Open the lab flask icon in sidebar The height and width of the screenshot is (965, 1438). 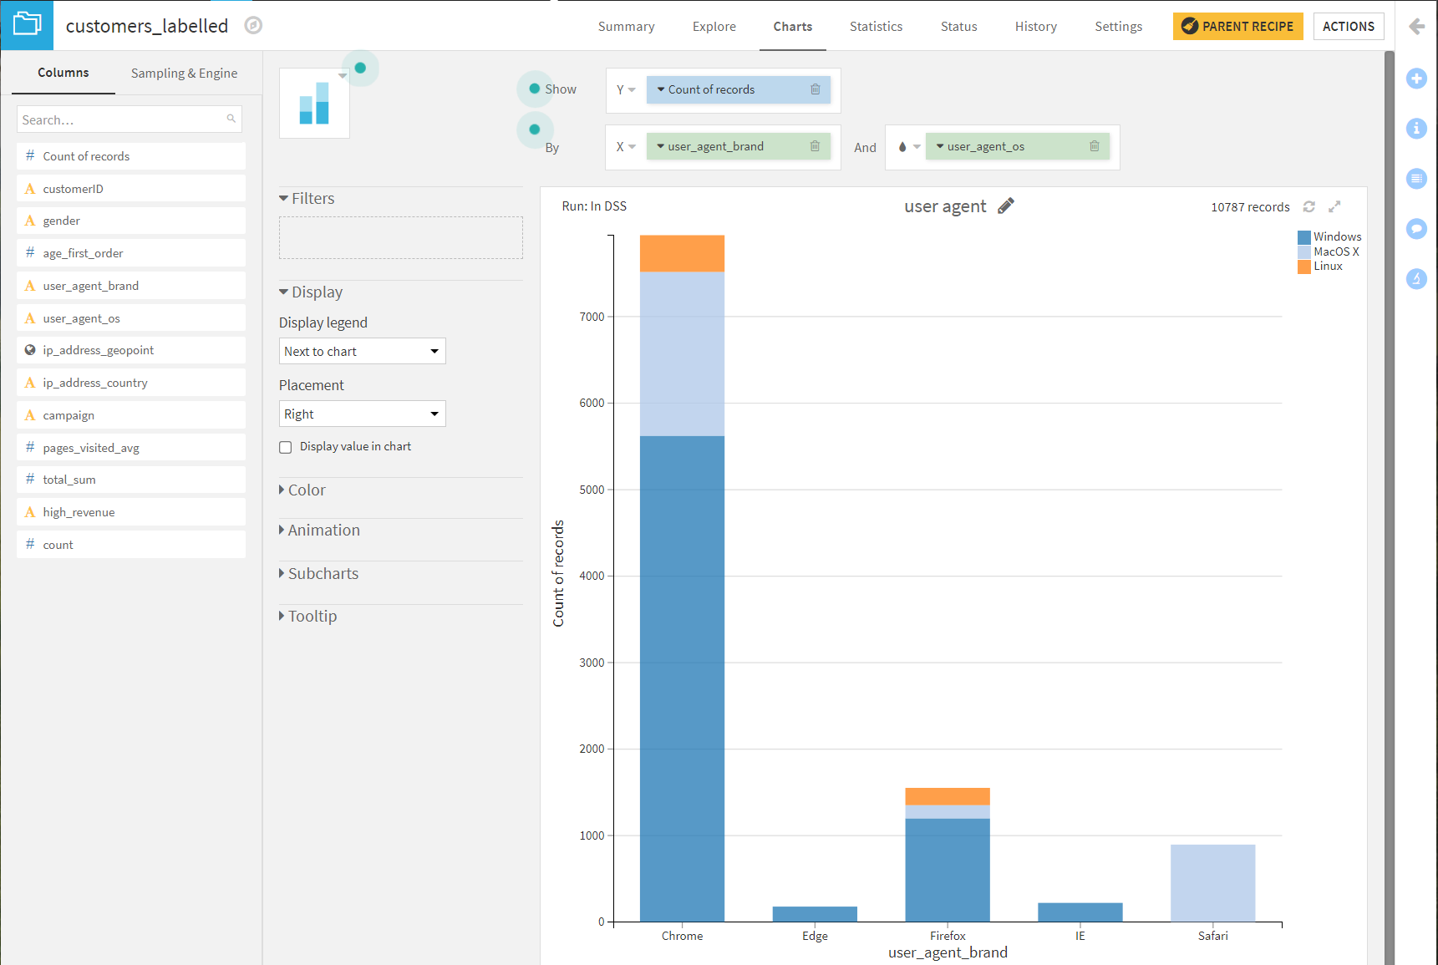(x=1416, y=279)
